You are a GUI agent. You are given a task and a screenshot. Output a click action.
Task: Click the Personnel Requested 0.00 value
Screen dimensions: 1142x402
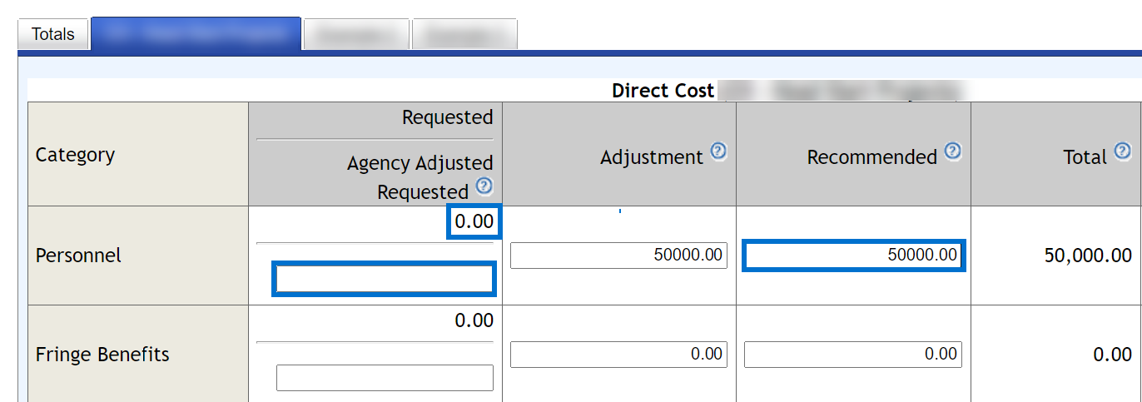[x=474, y=222]
